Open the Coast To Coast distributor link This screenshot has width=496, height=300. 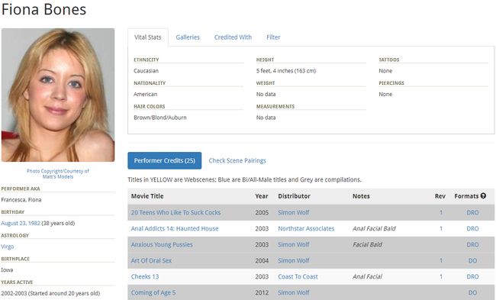tap(298, 276)
